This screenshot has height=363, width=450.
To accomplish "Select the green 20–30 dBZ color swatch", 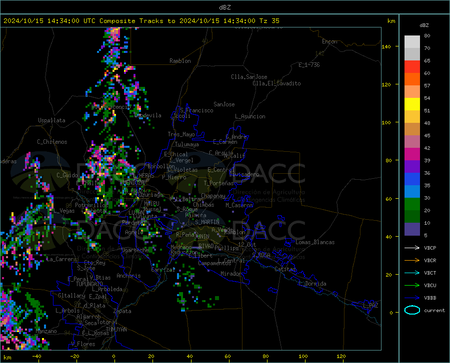I will tap(412, 204).
